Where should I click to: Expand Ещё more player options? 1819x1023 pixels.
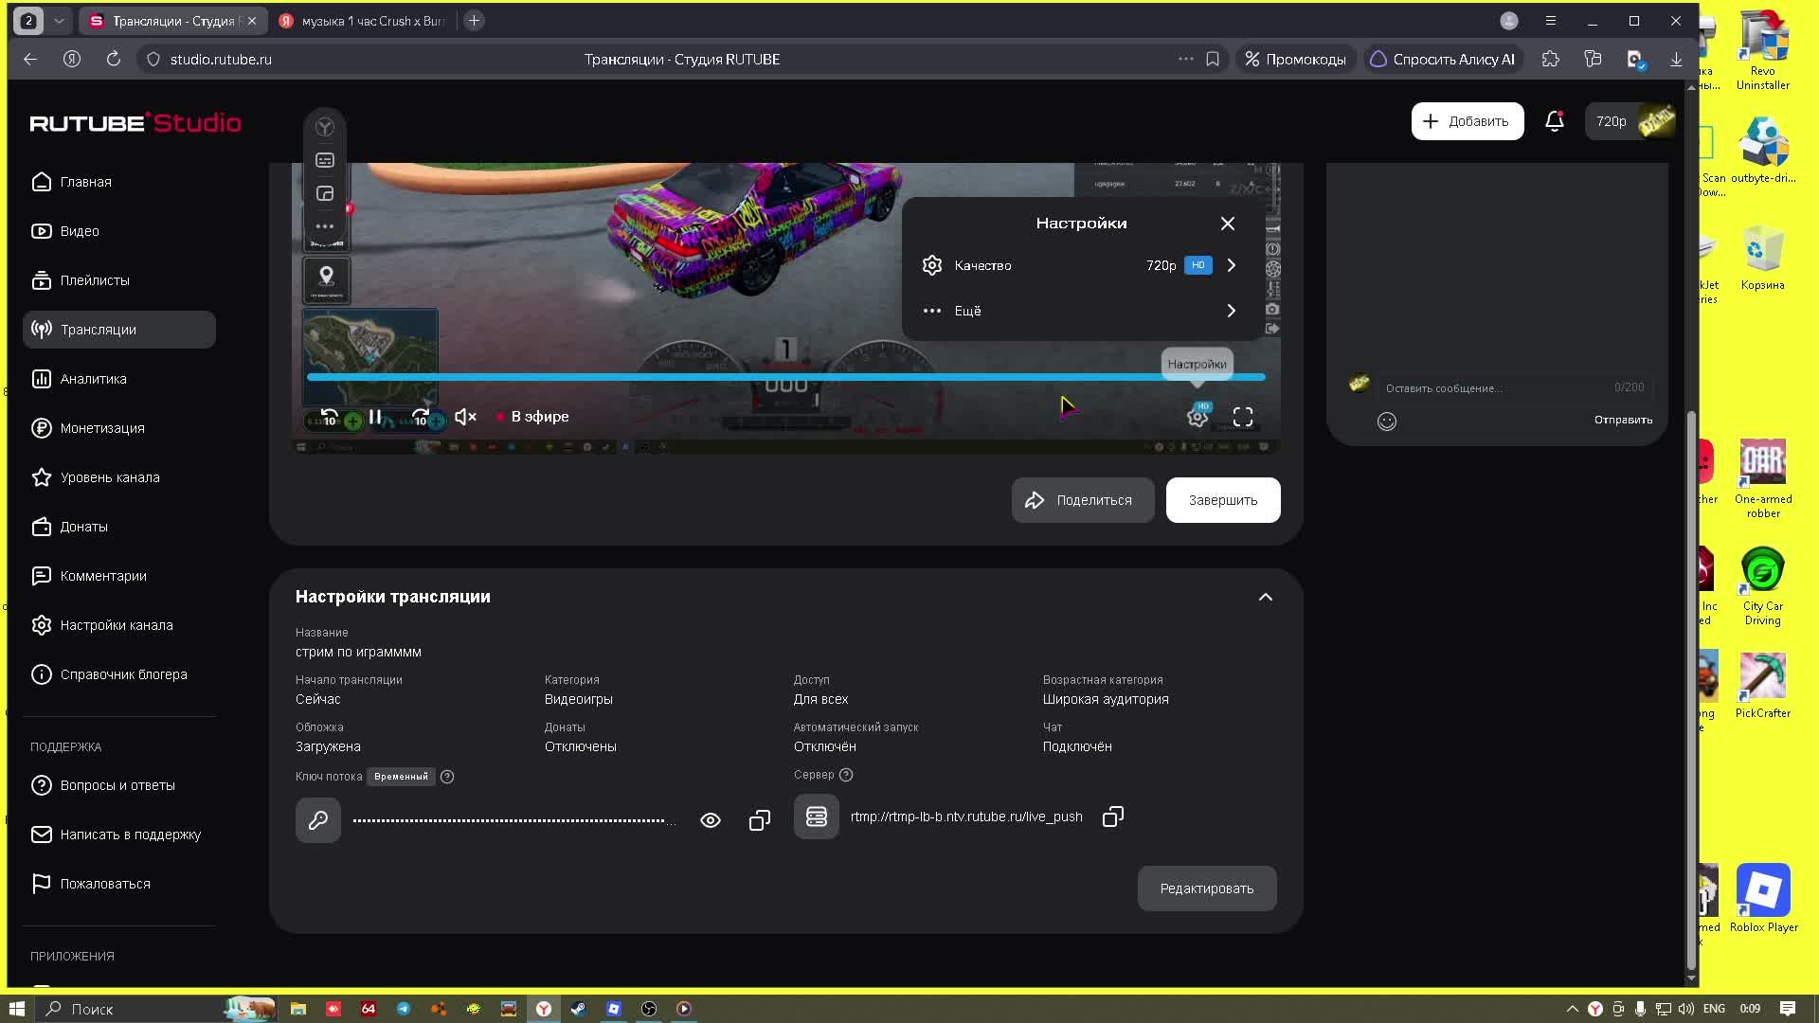[1081, 311]
